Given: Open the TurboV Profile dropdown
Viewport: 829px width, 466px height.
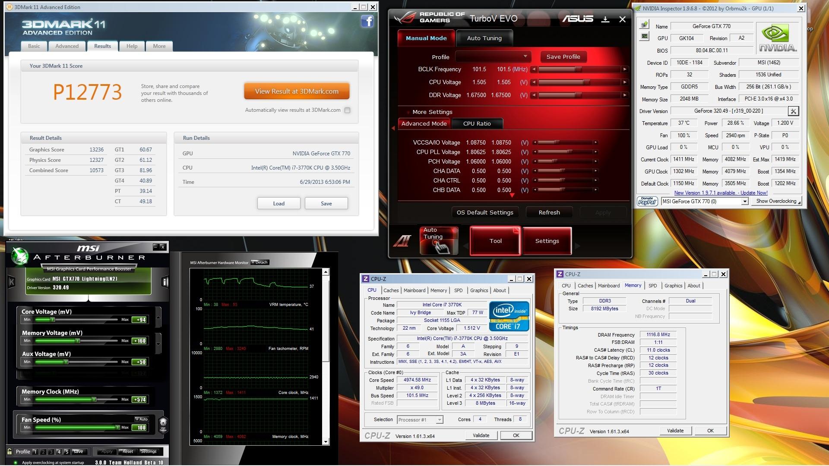Looking at the screenshot, I should click(x=494, y=57).
